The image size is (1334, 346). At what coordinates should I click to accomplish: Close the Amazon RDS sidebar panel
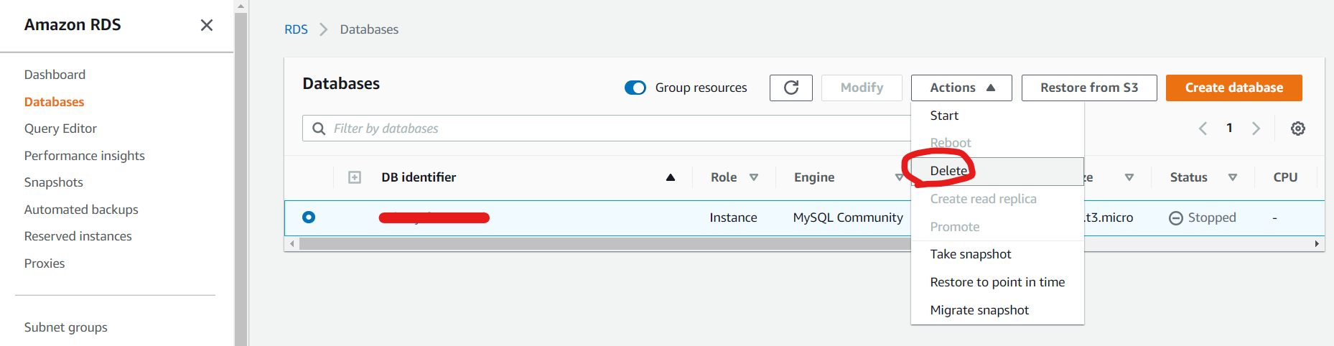click(207, 25)
